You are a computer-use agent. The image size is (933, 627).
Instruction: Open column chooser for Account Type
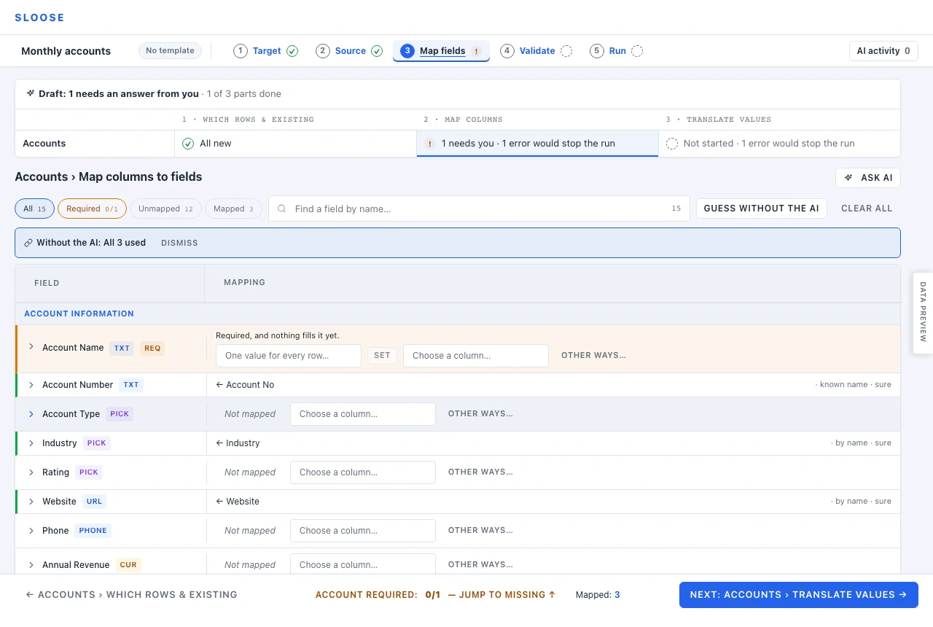click(x=363, y=414)
